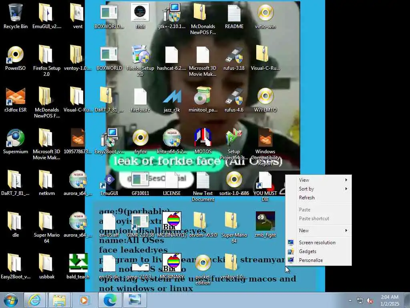Select the rufus-3.18 executable
The image size is (410, 308).
[x=234, y=58]
